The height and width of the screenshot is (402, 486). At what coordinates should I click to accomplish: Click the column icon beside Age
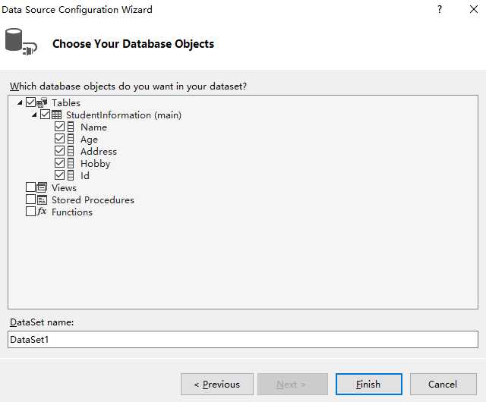click(71, 139)
